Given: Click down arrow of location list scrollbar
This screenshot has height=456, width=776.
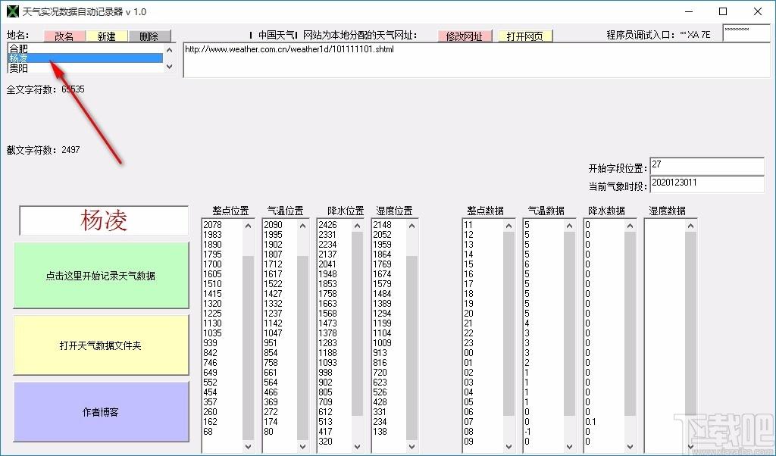Looking at the screenshot, I should [x=169, y=67].
